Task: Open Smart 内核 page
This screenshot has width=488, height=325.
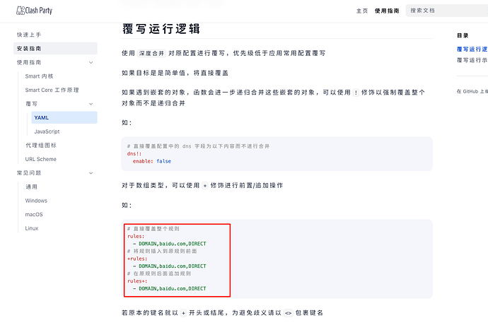Action: point(39,76)
